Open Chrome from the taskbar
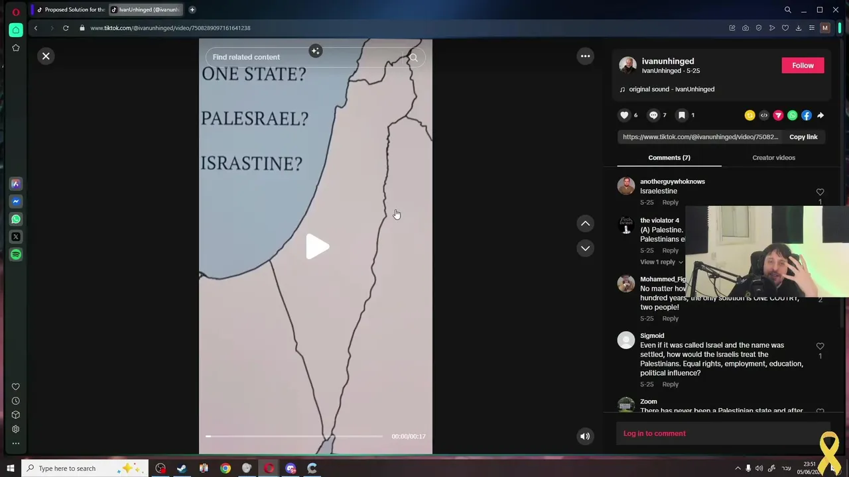849x477 pixels. [x=226, y=468]
